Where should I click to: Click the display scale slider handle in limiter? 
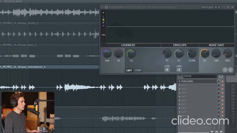(x=104, y=35)
